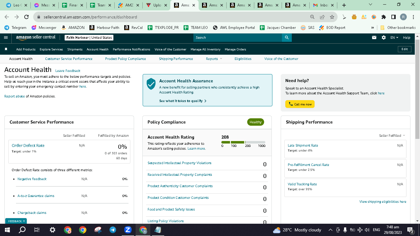Open the Chrome extensions puzzle icon

click(384, 17)
